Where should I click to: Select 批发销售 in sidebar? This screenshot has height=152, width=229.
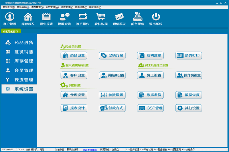click(19, 52)
